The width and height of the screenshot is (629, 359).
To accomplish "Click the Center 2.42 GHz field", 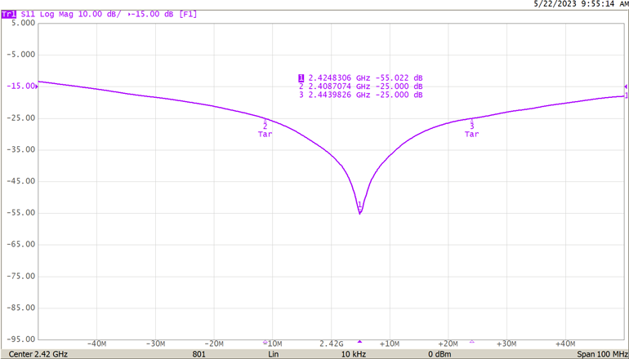I will pyautogui.click(x=38, y=354).
